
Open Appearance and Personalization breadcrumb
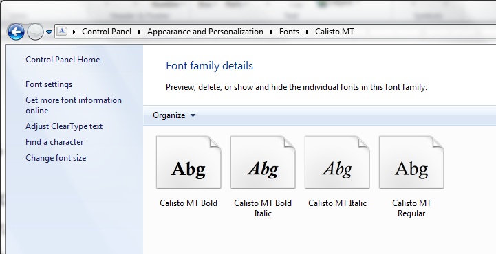(x=205, y=32)
